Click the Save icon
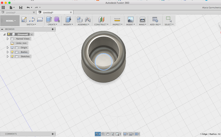Image resolution: width=221 pixels, height=137 pixels. [21, 8]
